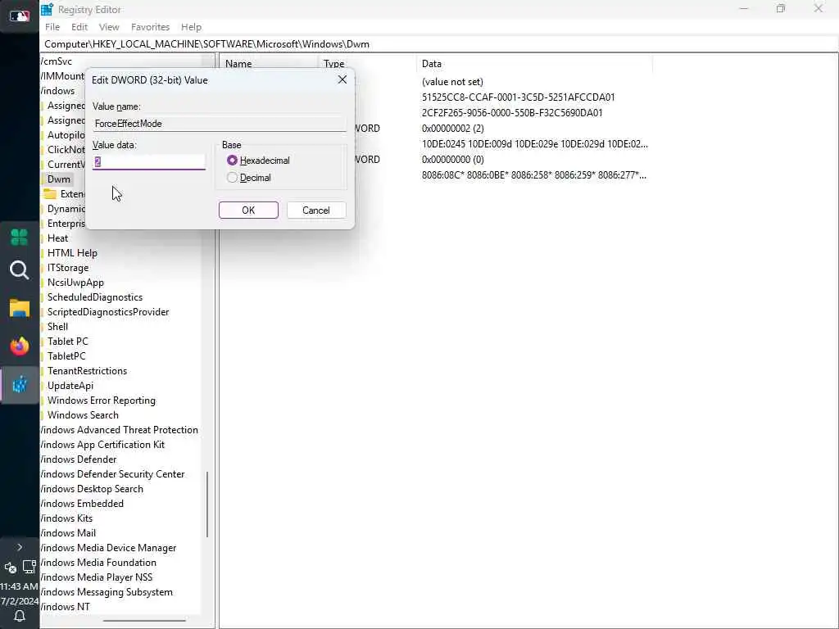Click the data value 0x00000000 (0)

[452, 160]
